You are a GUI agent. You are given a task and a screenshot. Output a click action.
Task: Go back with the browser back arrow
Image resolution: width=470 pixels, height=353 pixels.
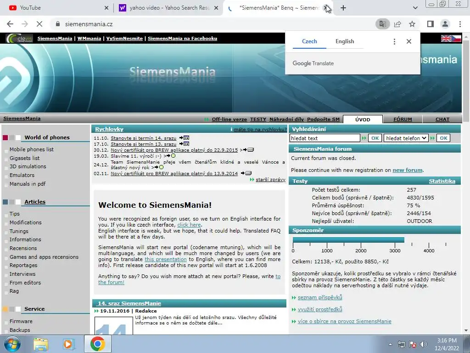point(10,24)
